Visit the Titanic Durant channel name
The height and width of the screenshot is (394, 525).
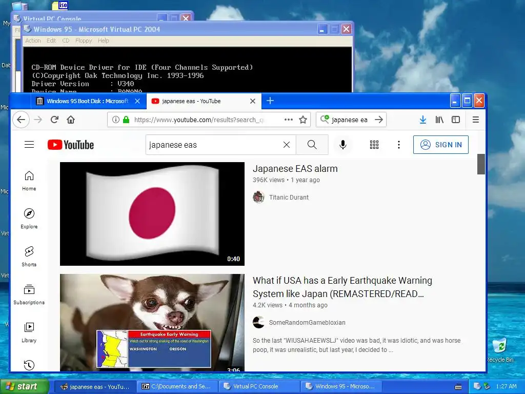tap(289, 198)
